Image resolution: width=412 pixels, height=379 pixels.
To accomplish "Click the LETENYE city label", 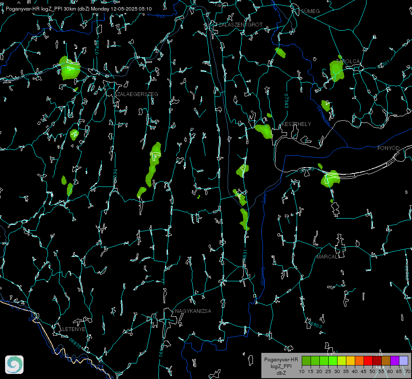I will pos(74,329).
